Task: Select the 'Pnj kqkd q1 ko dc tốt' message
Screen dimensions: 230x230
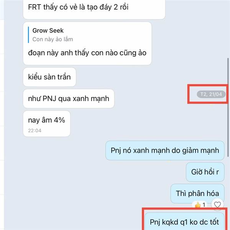Action: [x=184, y=222]
